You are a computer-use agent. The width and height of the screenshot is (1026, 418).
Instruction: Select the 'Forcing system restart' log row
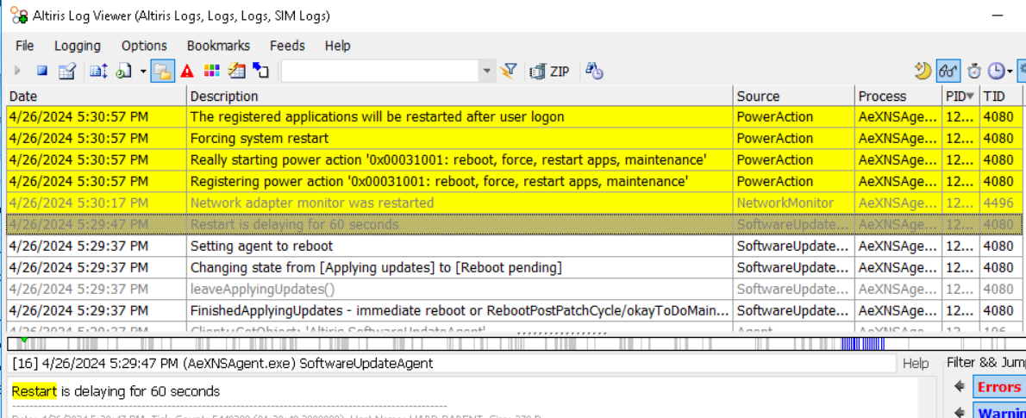point(515,139)
